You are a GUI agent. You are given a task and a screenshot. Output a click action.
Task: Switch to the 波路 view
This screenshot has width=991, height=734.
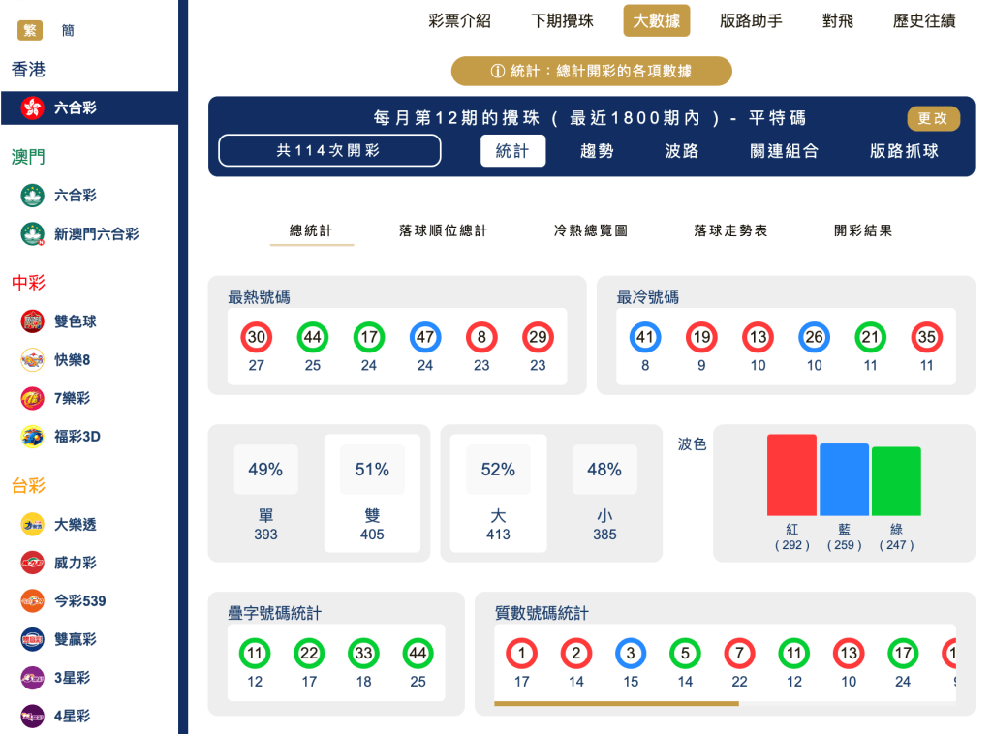point(679,151)
